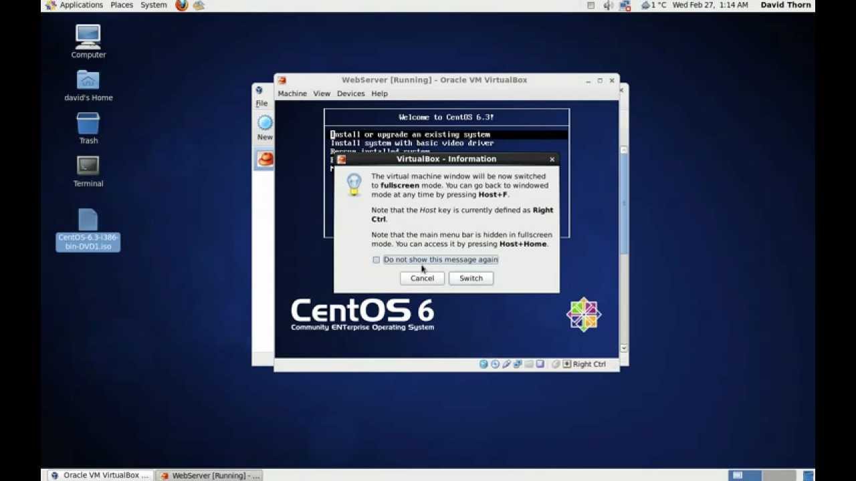
Task: Open the volume control in system tray
Action: tap(608, 5)
